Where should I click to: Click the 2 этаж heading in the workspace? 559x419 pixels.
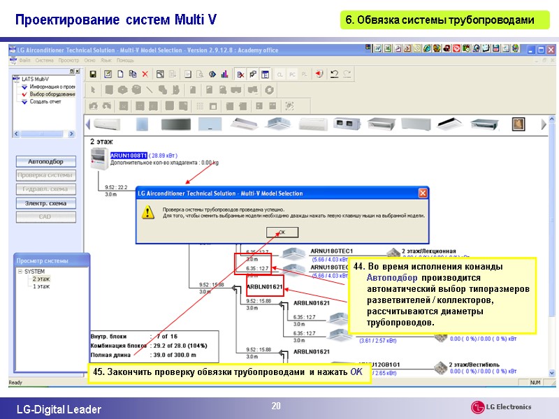[x=101, y=142]
